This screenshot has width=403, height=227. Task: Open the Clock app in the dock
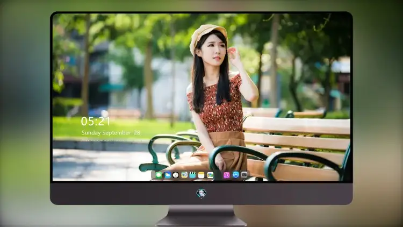(x=176, y=175)
